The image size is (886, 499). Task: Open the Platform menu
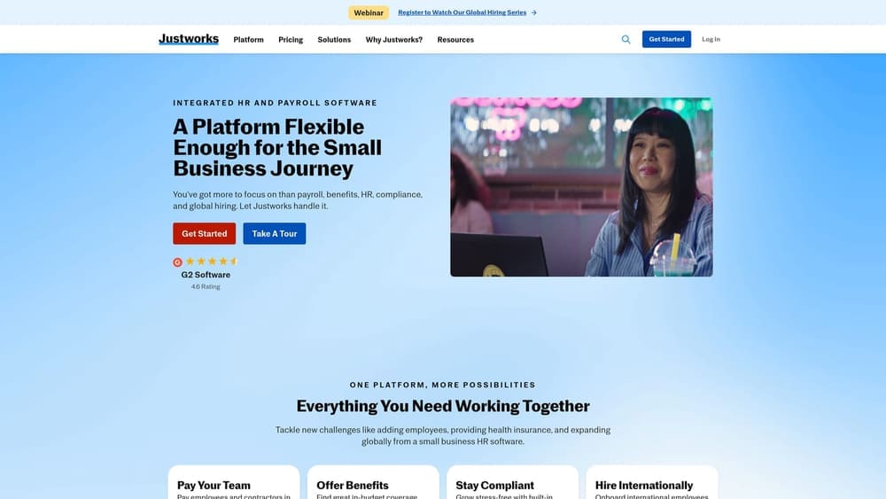tap(249, 40)
